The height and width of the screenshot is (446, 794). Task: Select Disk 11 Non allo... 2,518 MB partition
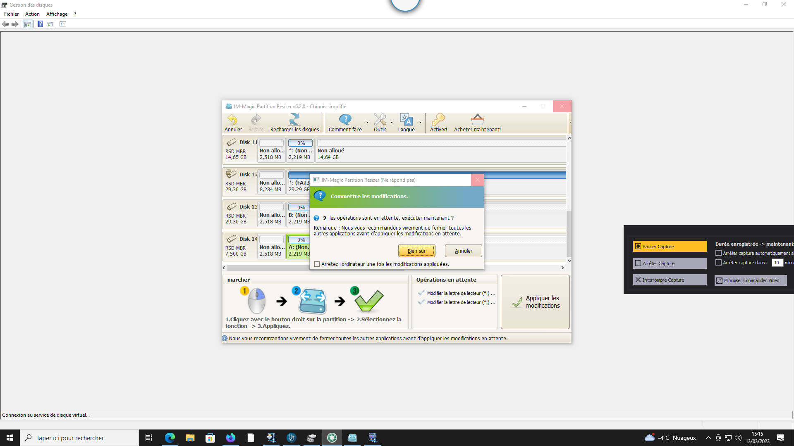(x=272, y=150)
